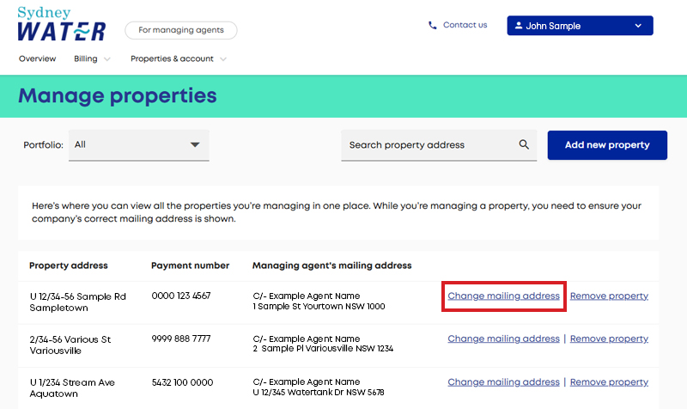The image size is (687, 409).
Task: Click the Search property address field
Action: click(429, 145)
